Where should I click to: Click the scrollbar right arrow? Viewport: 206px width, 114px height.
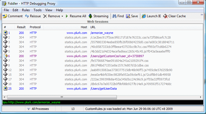200,97
